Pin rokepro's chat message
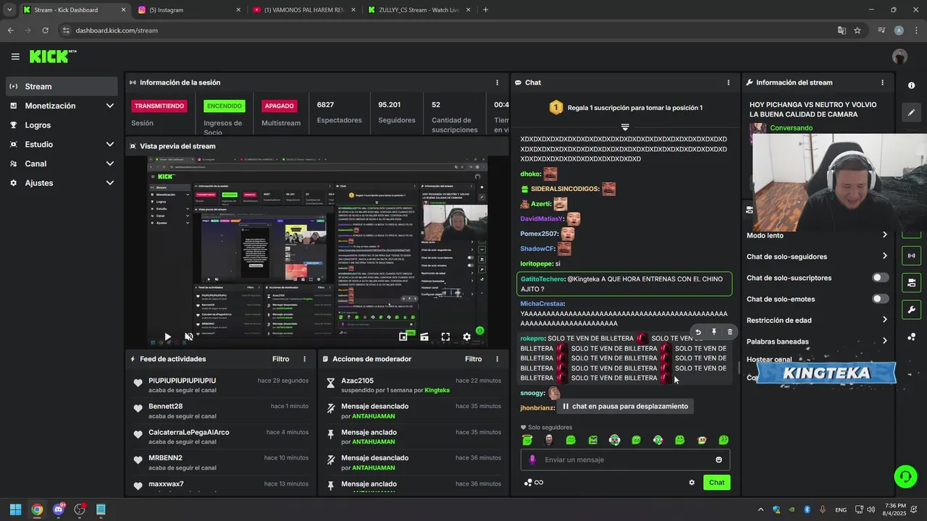This screenshot has width=927, height=521. pos(714,332)
